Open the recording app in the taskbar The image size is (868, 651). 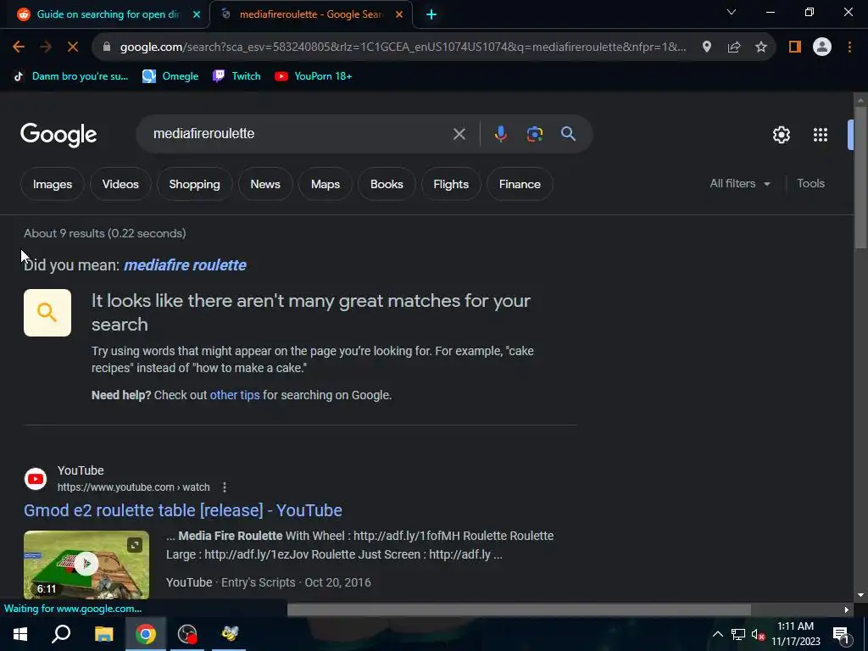[187, 634]
